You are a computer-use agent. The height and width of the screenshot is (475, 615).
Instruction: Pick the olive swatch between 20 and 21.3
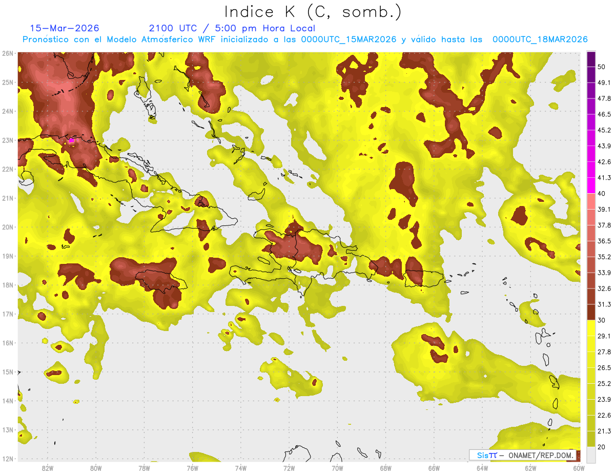coord(591,439)
